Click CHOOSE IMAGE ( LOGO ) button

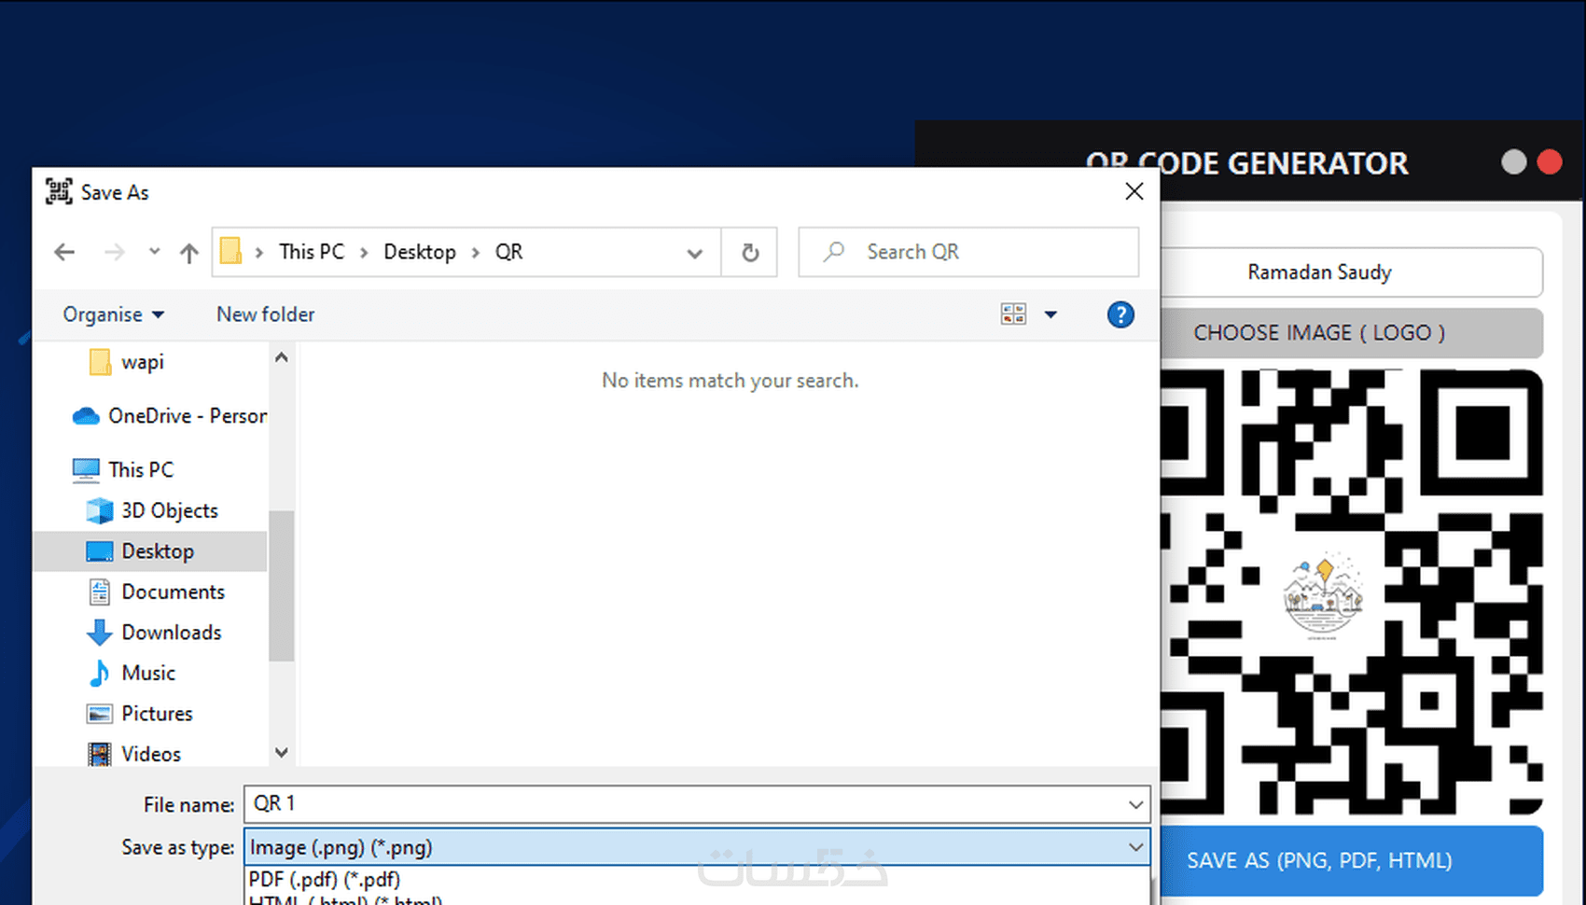coord(1351,333)
